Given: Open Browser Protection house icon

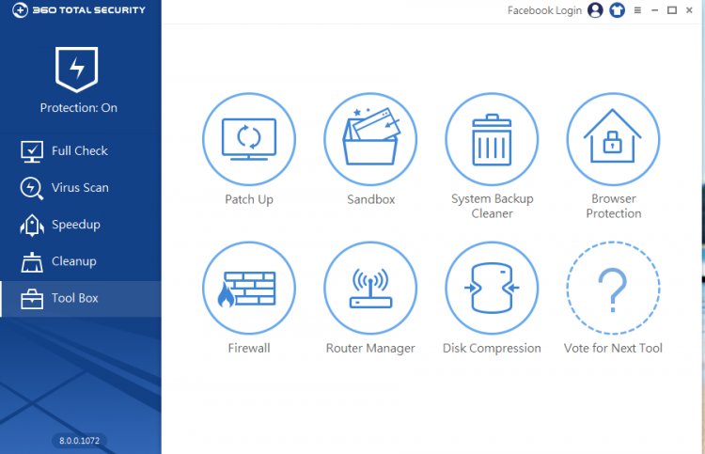Looking at the screenshot, I should (x=613, y=139).
